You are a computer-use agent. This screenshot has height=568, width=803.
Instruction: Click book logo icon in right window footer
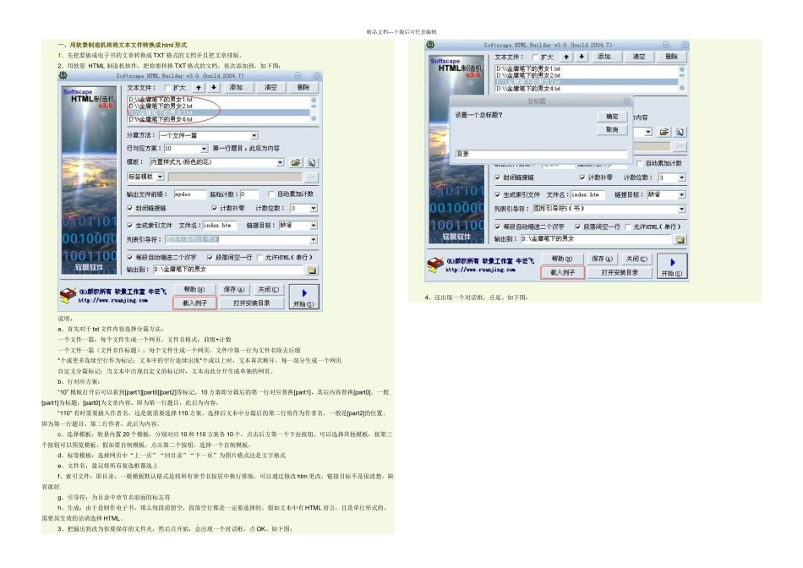(435, 265)
